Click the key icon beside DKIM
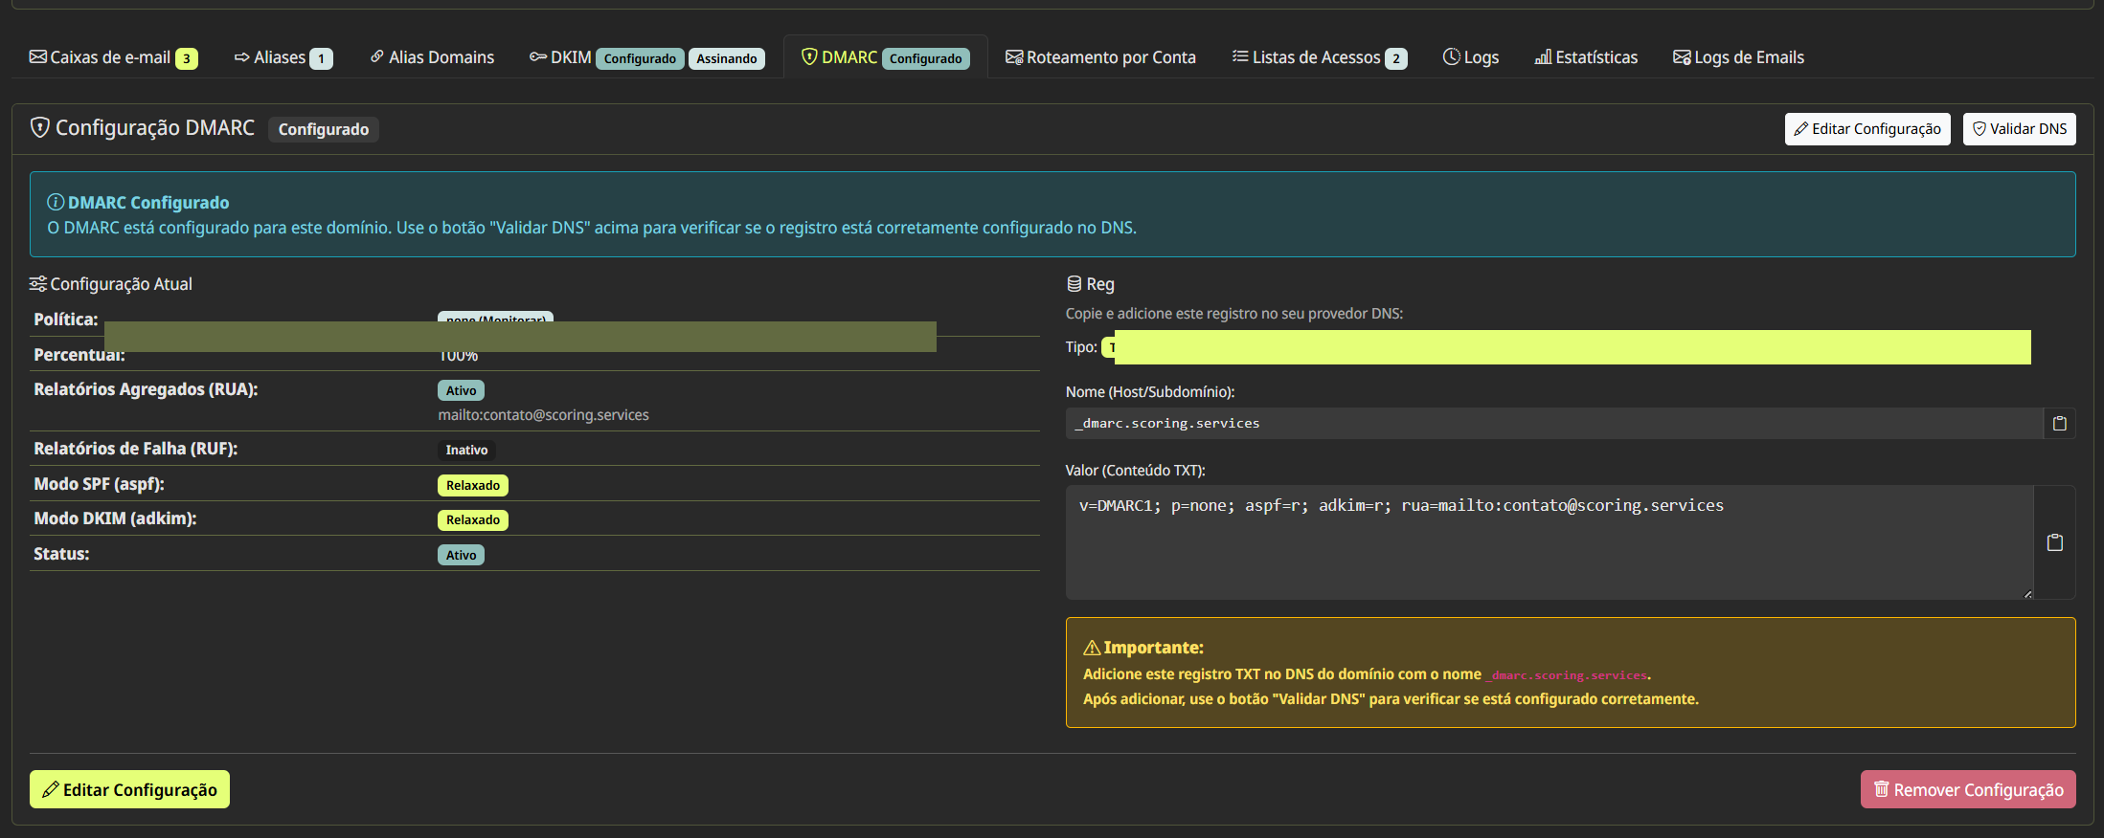 538,57
